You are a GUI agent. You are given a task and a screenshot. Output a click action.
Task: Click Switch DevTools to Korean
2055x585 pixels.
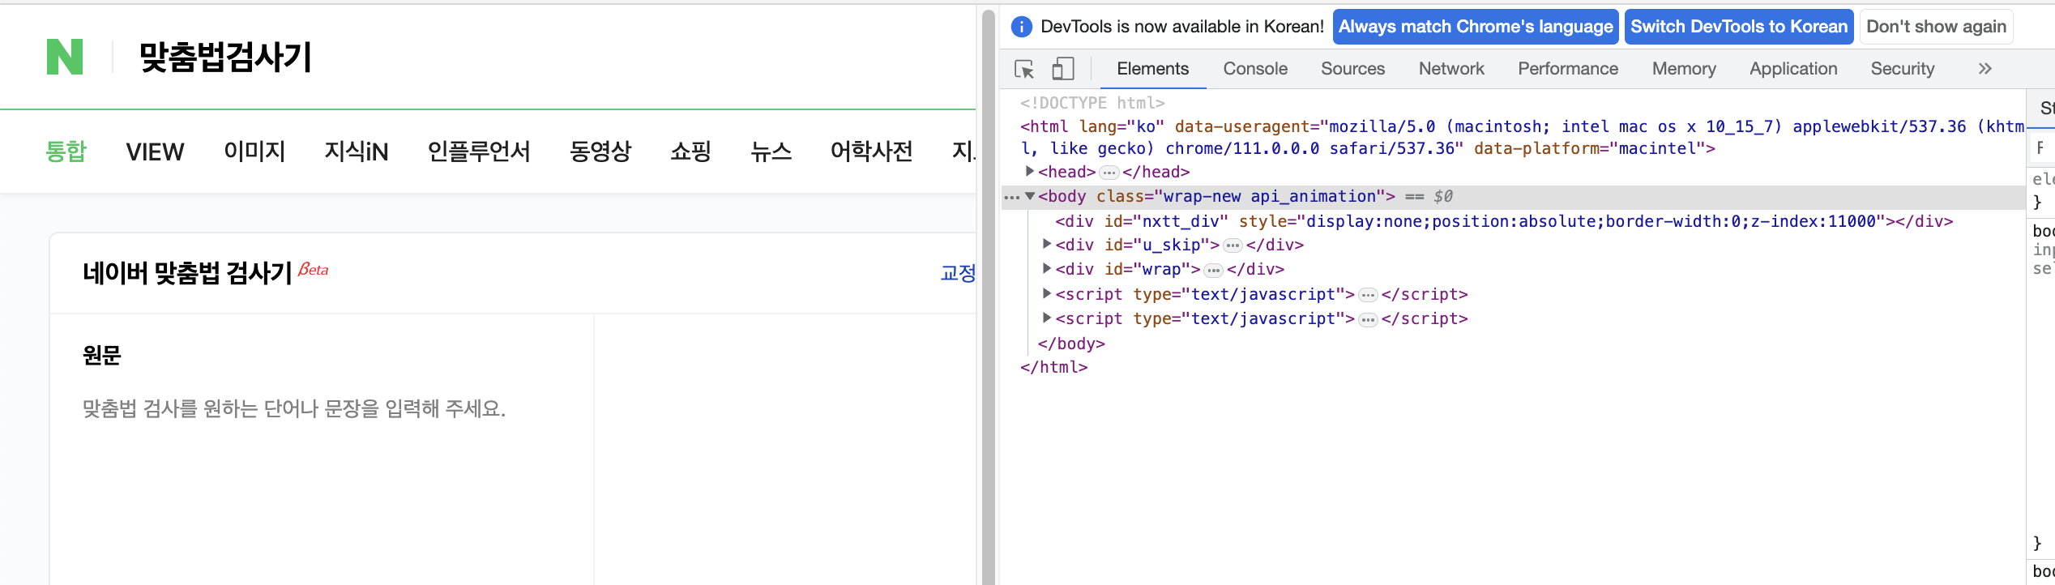tap(1739, 27)
